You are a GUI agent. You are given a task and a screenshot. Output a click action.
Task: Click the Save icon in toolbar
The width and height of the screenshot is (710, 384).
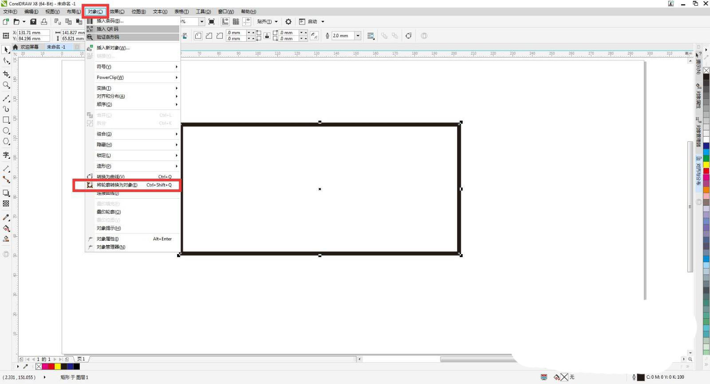[x=33, y=22]
